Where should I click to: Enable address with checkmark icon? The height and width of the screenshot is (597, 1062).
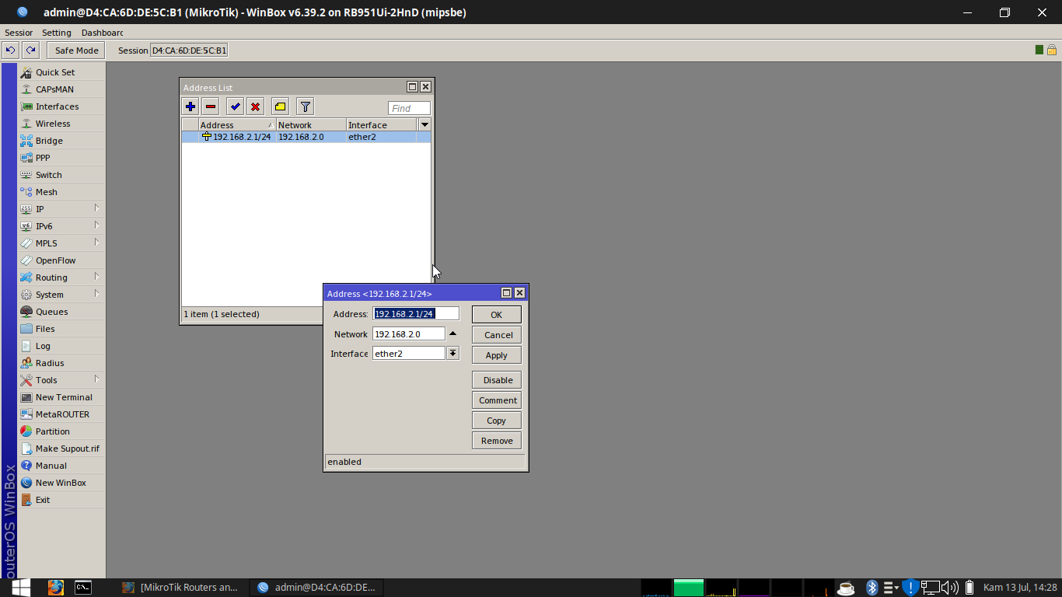tap(235, 106)
